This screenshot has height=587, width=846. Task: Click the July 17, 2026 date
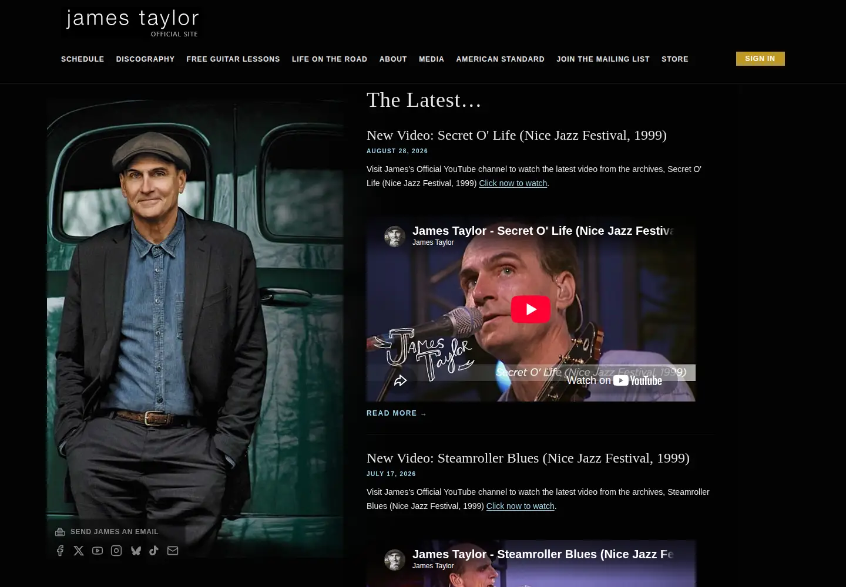click(x=391, y=474)
